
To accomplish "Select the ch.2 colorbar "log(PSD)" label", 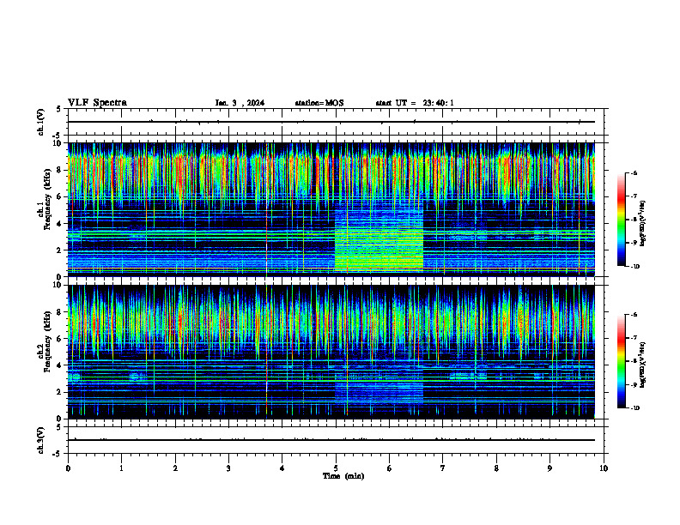I will pyautogui.click(x=643, y=365).
